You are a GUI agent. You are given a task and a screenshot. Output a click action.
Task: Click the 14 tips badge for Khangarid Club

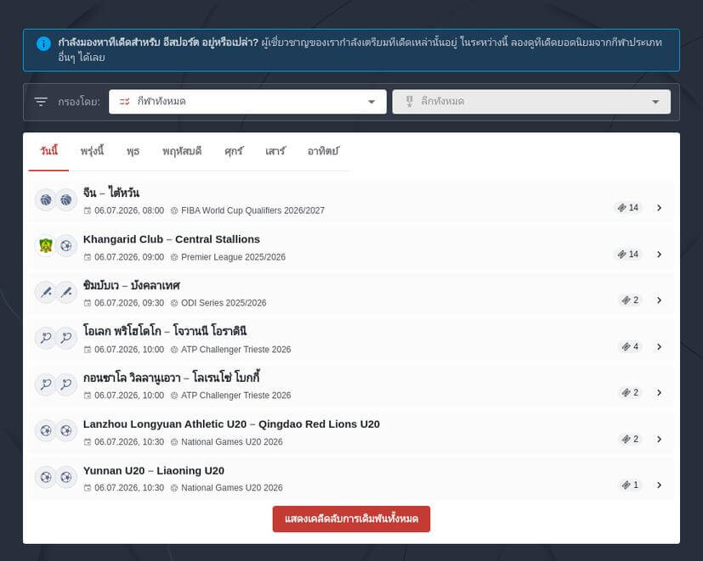click(x=627, y=255)
